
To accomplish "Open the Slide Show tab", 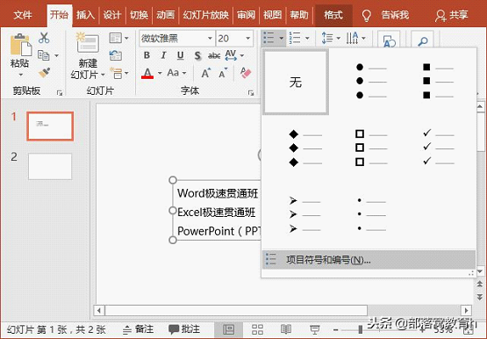I will 205,15.
